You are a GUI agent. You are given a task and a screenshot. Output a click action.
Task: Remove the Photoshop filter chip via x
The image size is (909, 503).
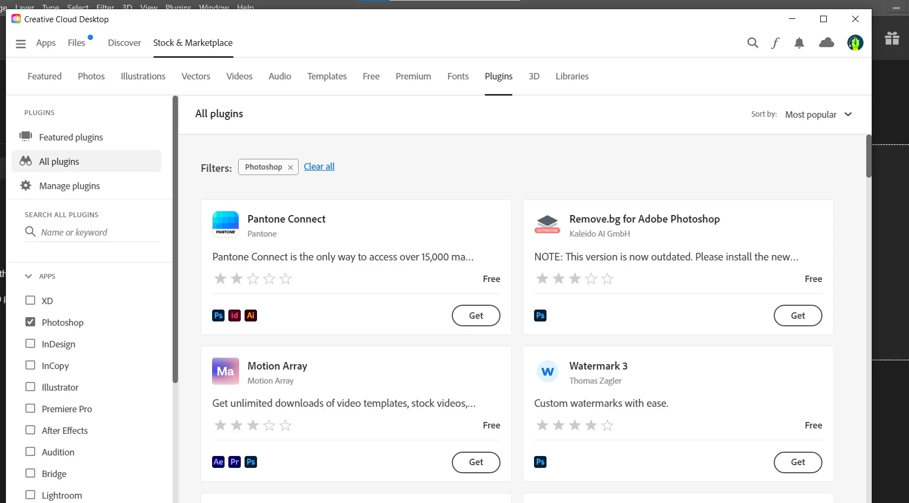coord(291,167)
